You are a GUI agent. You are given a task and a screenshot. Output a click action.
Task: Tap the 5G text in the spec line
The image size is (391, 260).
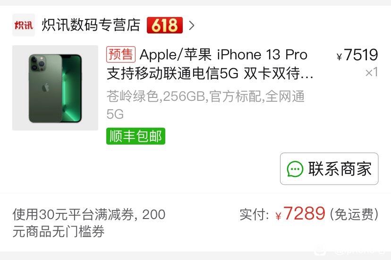115,114
